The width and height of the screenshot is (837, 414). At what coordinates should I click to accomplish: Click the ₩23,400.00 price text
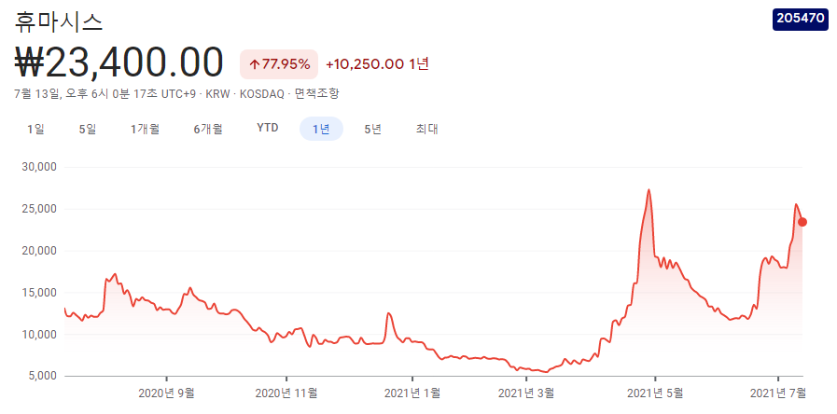point(119,63)
